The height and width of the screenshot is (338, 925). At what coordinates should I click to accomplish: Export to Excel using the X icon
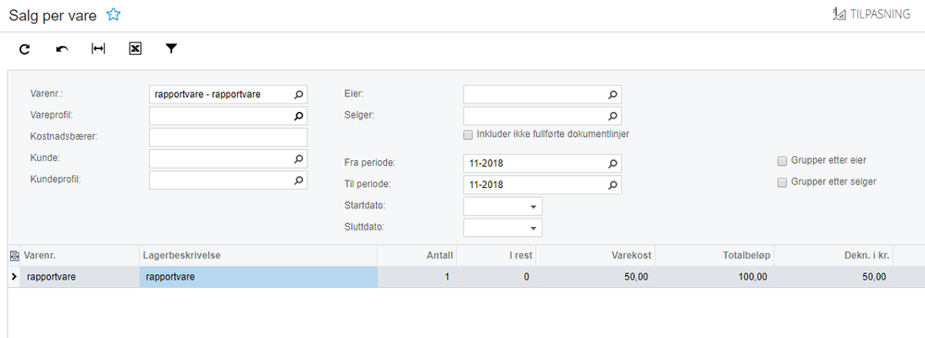[x=135, y=49]
